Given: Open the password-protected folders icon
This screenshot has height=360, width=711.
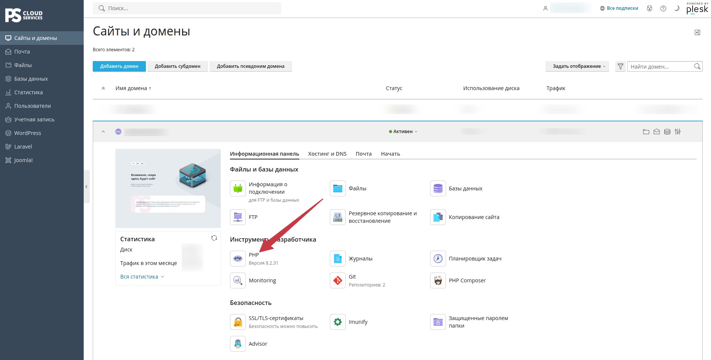Looking at the screenshot, I should point(438,322).
